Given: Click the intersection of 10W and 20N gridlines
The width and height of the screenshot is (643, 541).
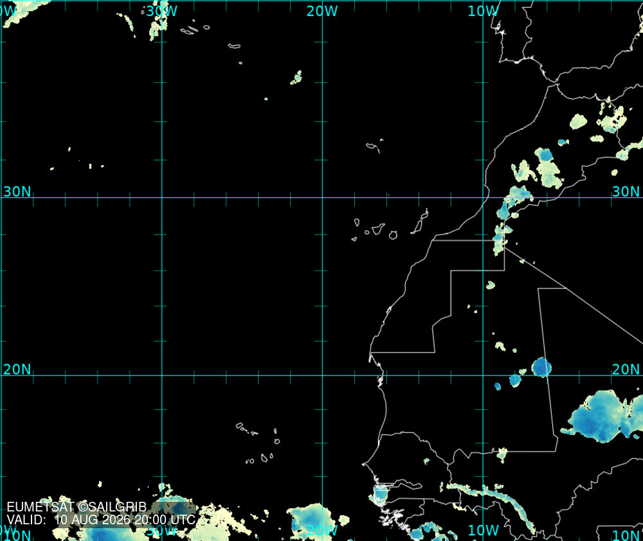Looking at the screenshot, I should pyautogui.click(x=483, y=375).
